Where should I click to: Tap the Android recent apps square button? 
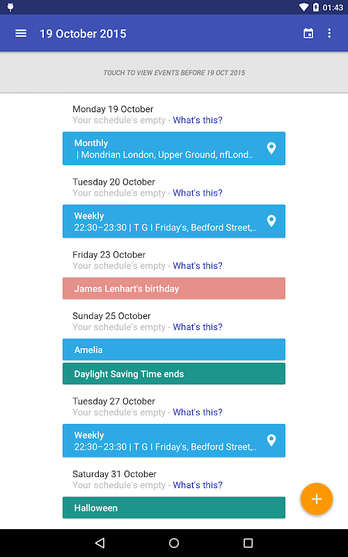coord(248,543)
